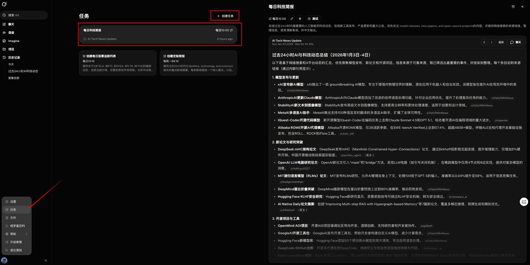Screen dimensions: 530x265
Task: Click the 聊天 button in result header
Action: (515, 42)
